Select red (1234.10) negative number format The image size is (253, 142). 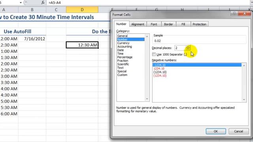point(197,75)
